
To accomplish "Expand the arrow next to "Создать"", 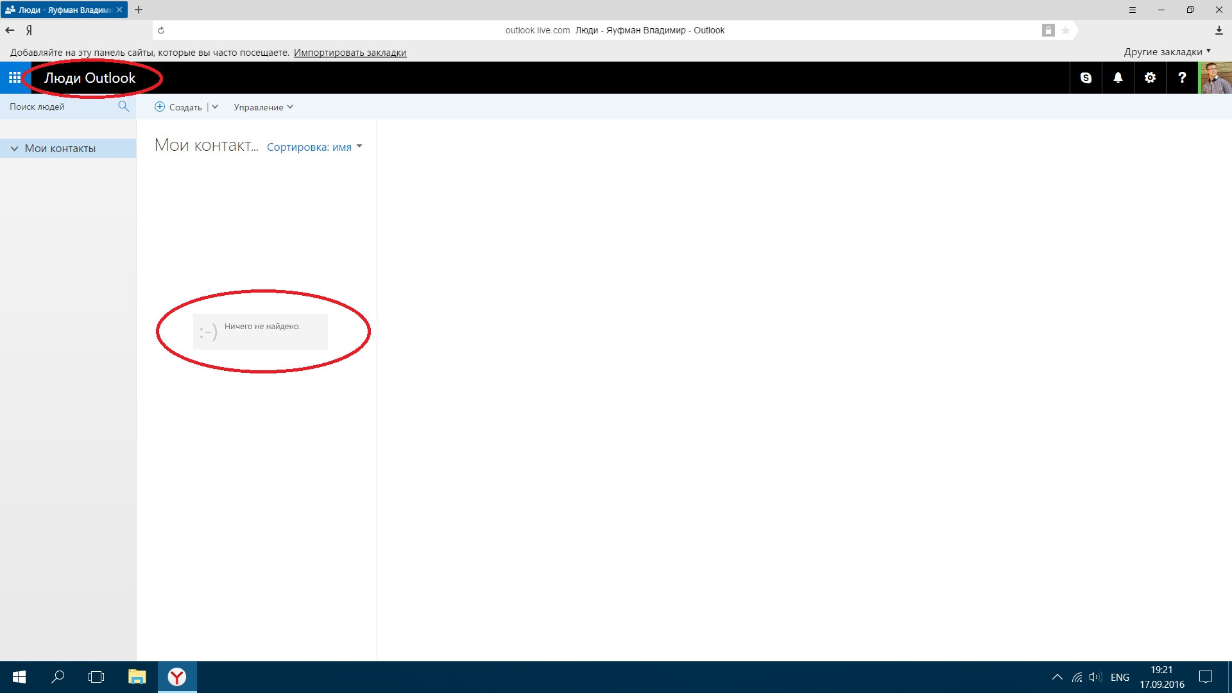I will 215,107.
